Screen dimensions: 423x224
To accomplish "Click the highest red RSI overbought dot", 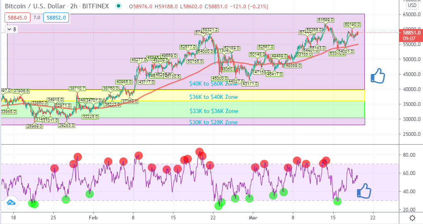I will tap(199, 152).
